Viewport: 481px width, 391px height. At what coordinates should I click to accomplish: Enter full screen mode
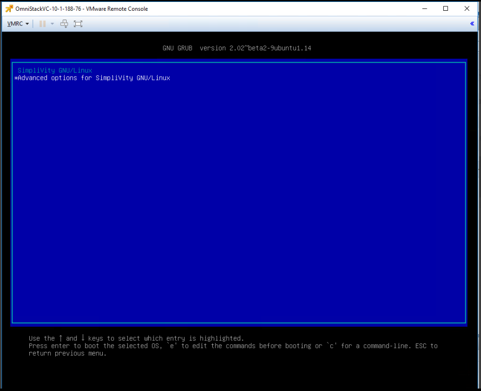(x=78, y=24)
